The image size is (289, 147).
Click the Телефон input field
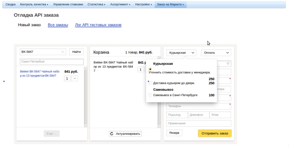(x=198, y=106)
